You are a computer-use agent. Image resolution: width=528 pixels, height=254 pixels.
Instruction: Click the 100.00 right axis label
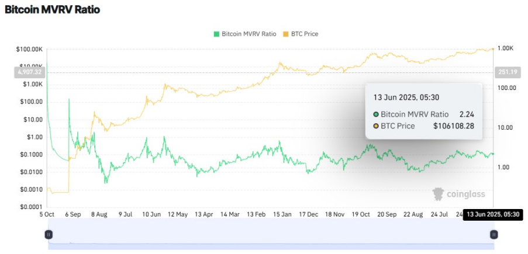(506, 88)
